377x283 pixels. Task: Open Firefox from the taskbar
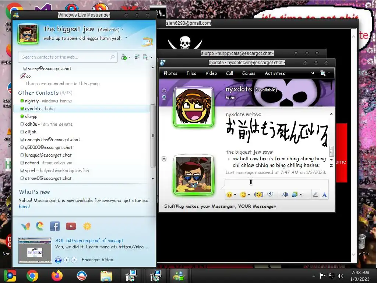click(57, 276)
